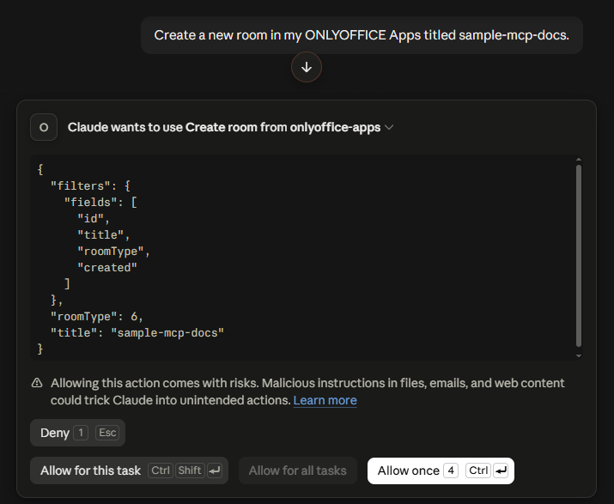The width and height of the screenshot is (614, 504).
Task: Select Allow for all tasks
Action: [x=298, y=471]
